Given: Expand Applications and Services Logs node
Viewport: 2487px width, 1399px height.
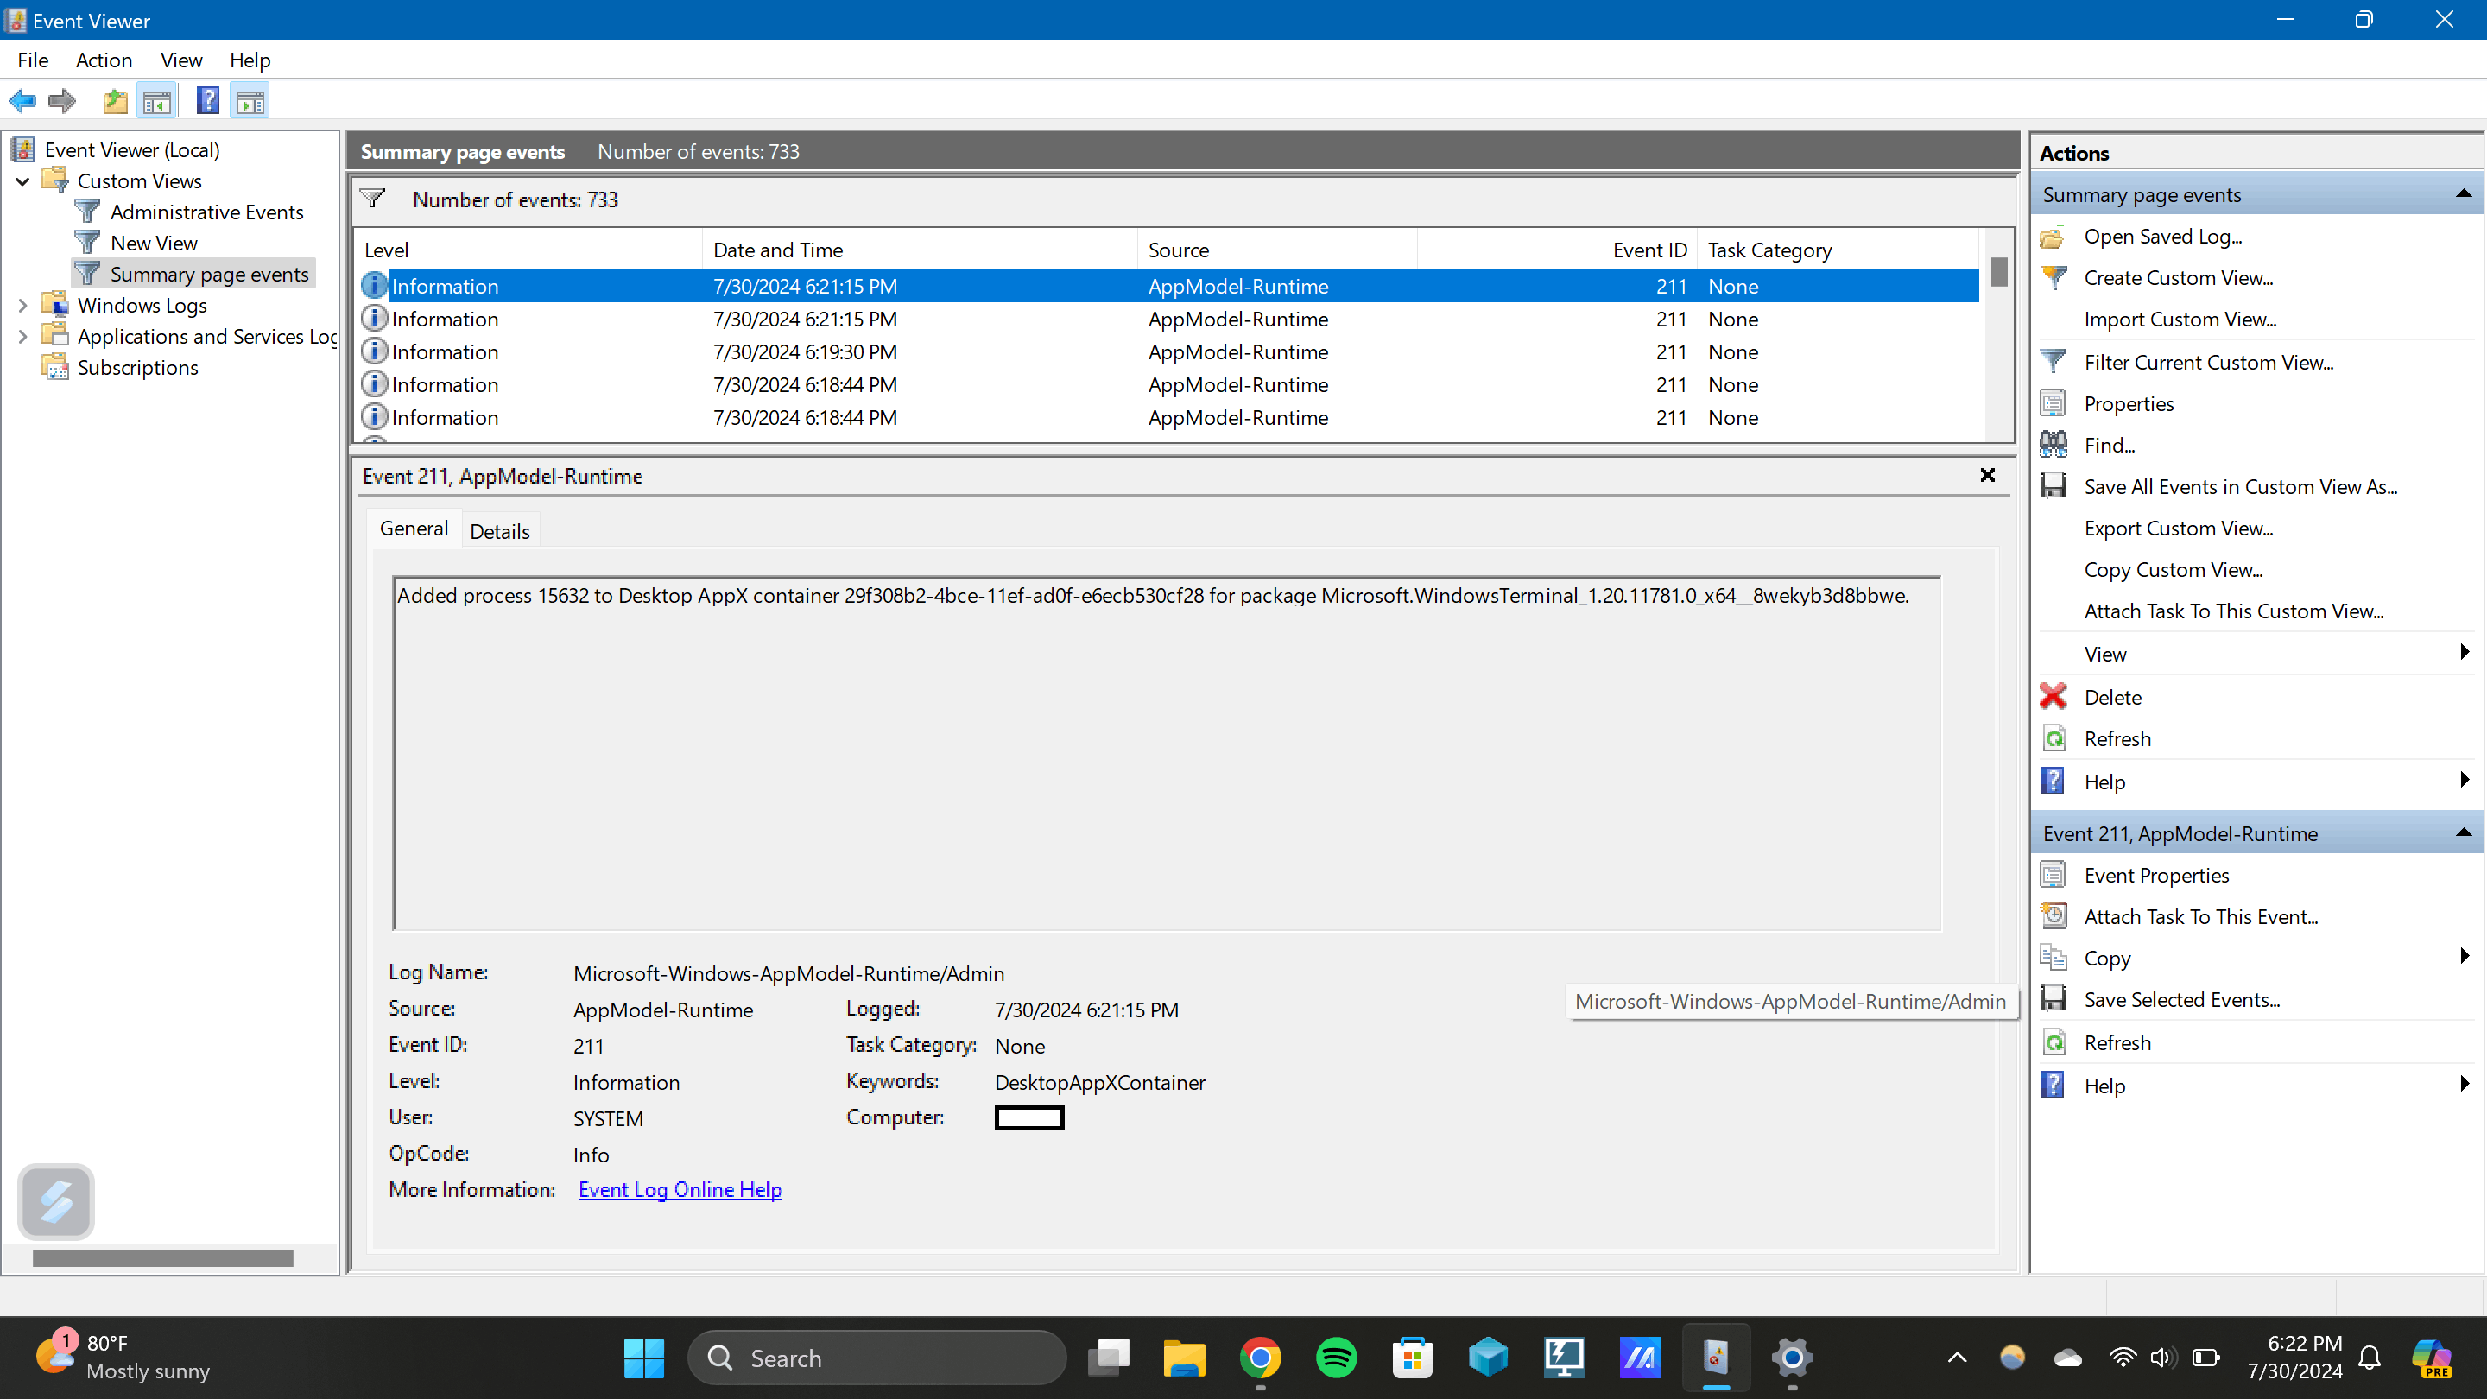Looking at the screenshot, I should click(23, 336).
